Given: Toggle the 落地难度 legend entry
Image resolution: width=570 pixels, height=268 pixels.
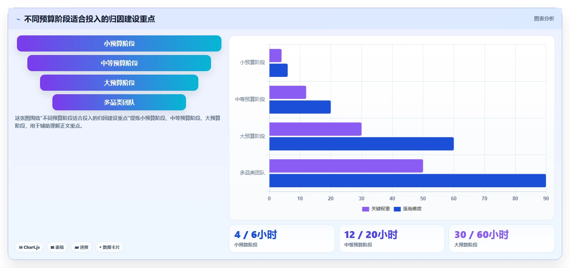Looking at the screenshot, I should 407,209.
